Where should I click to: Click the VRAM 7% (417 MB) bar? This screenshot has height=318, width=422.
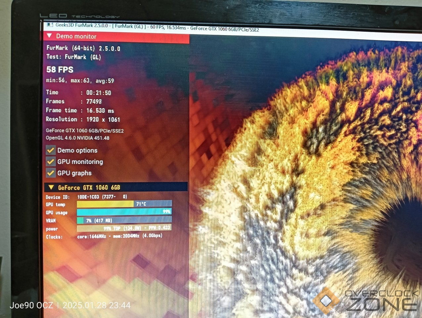[x=124, y=220]
